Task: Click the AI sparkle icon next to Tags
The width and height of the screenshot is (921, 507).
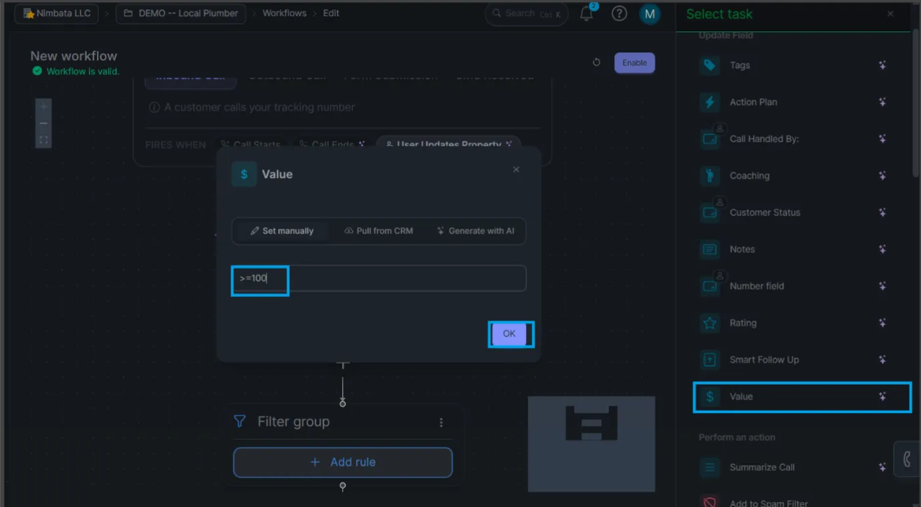Action: coord(882,65)
